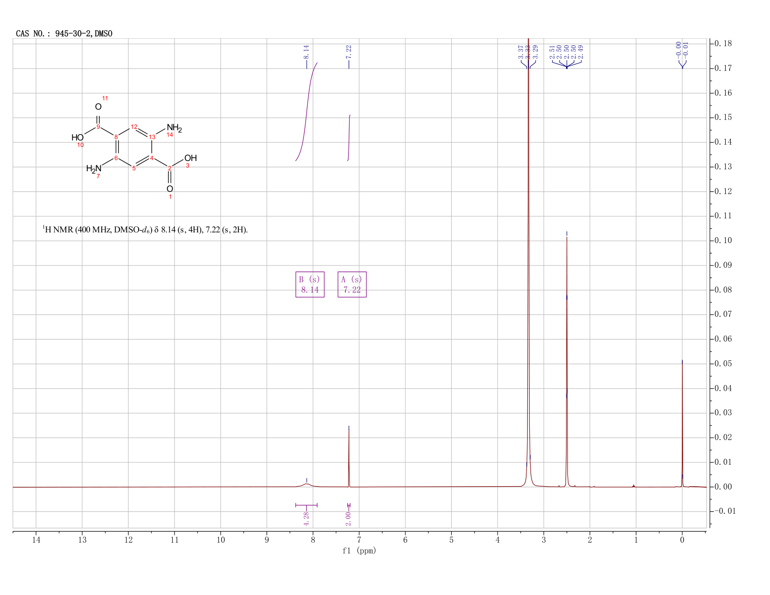The height and width of the screenshot is (595, 770).
Task: Click the 2.49 peak label
Action: 581,52
